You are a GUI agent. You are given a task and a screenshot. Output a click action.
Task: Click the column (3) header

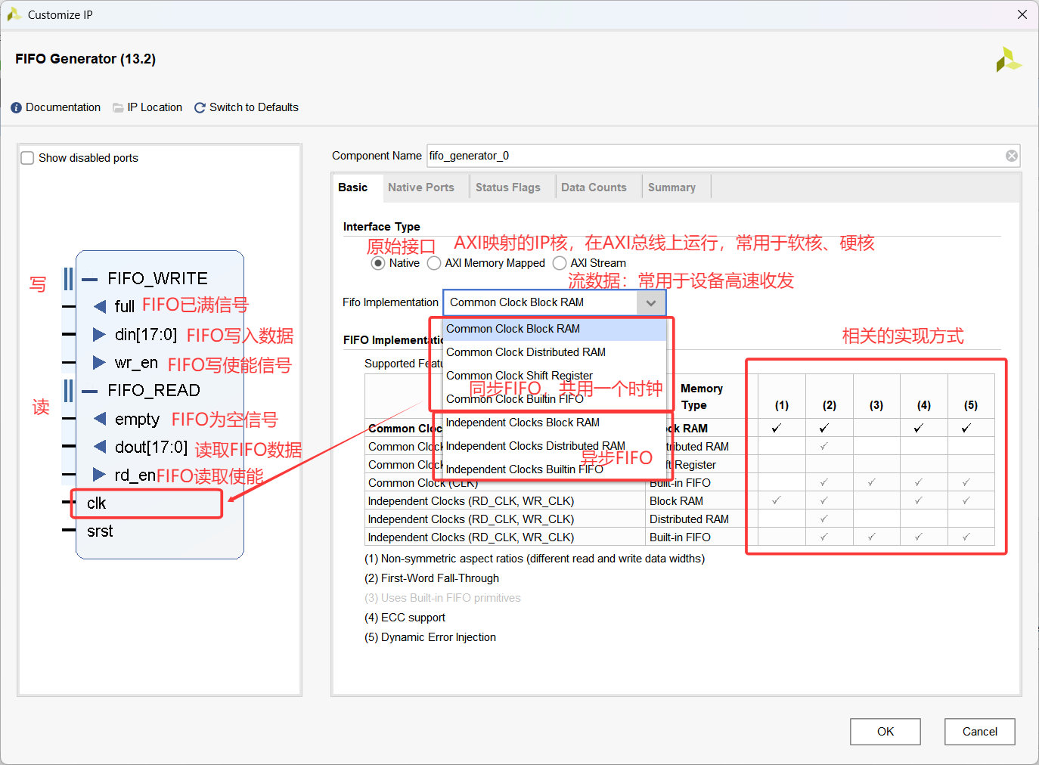click(876, 405)
